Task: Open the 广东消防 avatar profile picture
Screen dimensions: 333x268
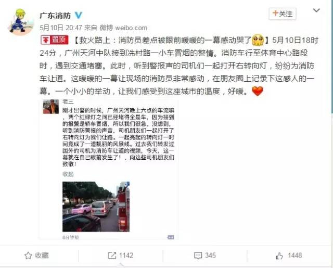Action: (21, 21)
